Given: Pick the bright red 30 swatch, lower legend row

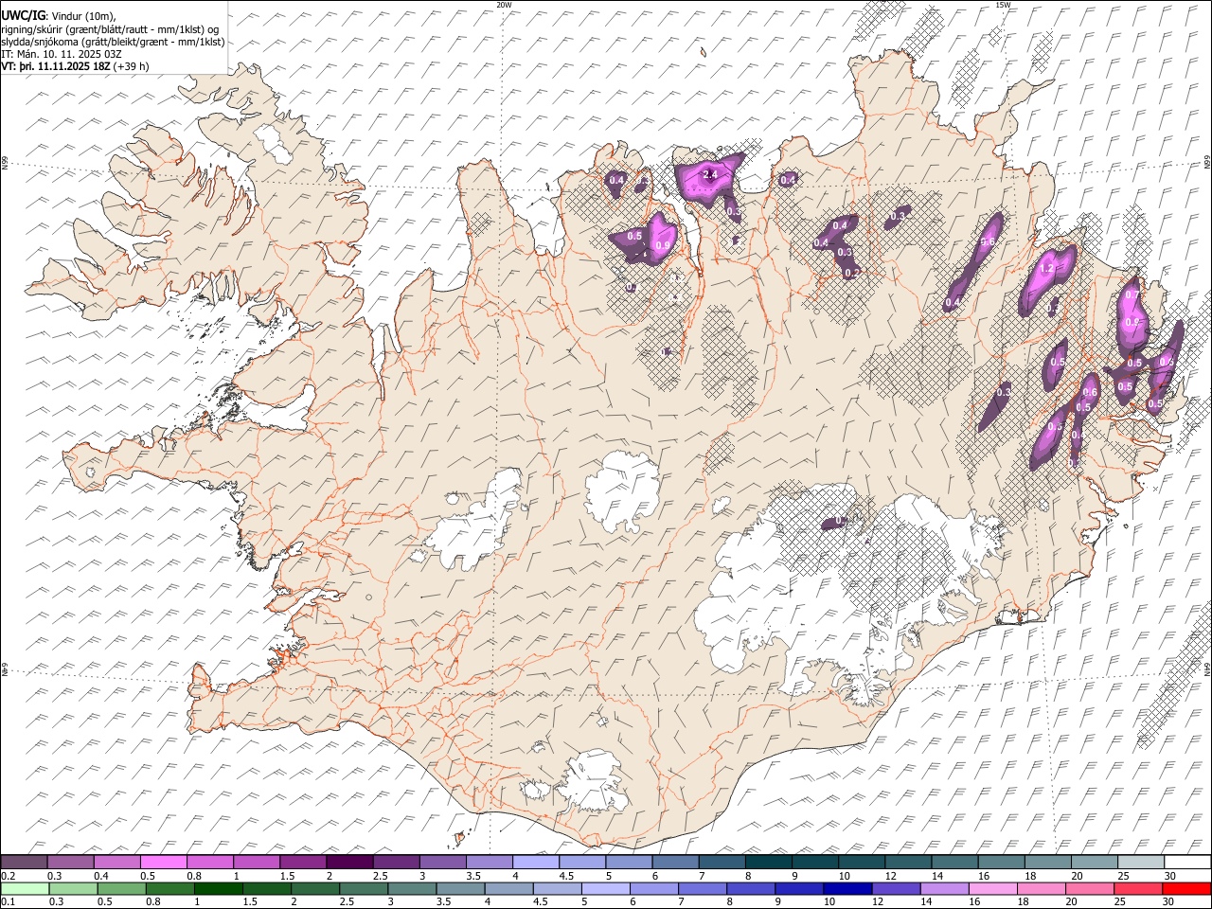Looking at the screenshot, I should tap(1187, 888).
